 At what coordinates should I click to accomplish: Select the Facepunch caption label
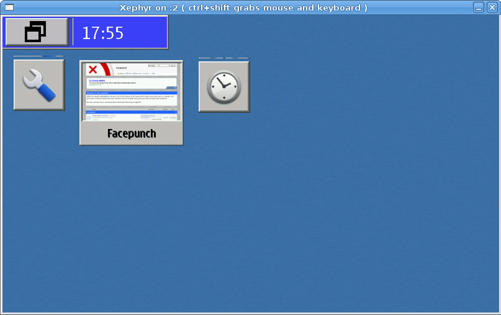click(x=132, y=133)
